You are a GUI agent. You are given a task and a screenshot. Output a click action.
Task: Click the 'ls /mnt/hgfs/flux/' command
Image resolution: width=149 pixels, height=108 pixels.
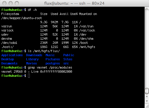pyautogui.click(x=44, y=51)
